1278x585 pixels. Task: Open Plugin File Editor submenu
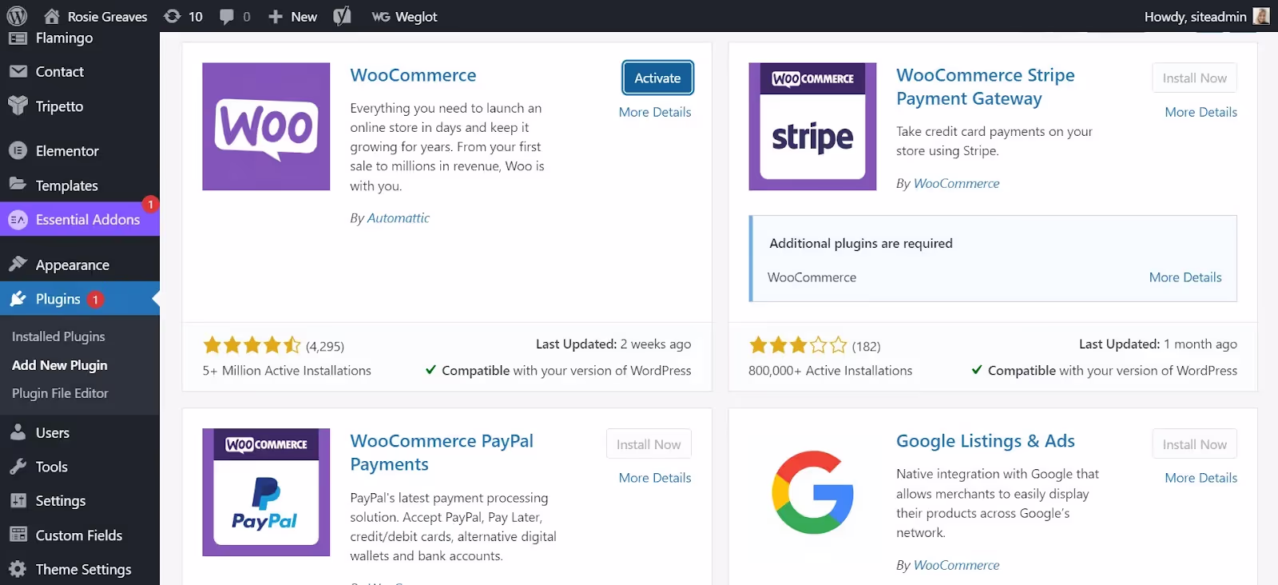pos(60,393)
